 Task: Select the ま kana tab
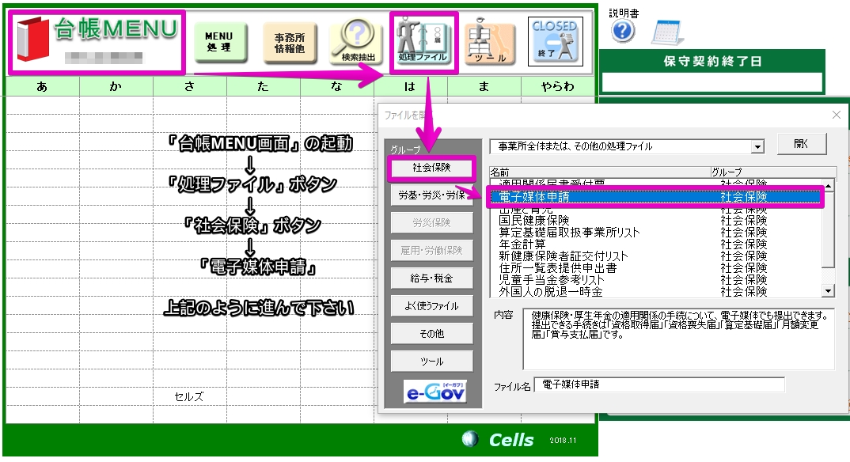(x=484, y=86)
